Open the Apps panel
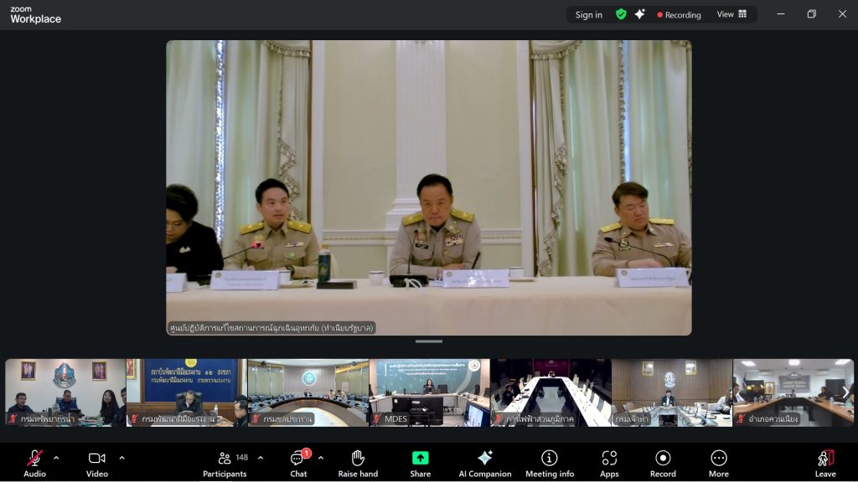This screenshot has height=482, width=858. 609,463
